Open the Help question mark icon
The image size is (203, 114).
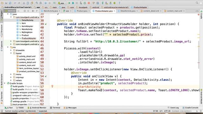tap(119, 3)
